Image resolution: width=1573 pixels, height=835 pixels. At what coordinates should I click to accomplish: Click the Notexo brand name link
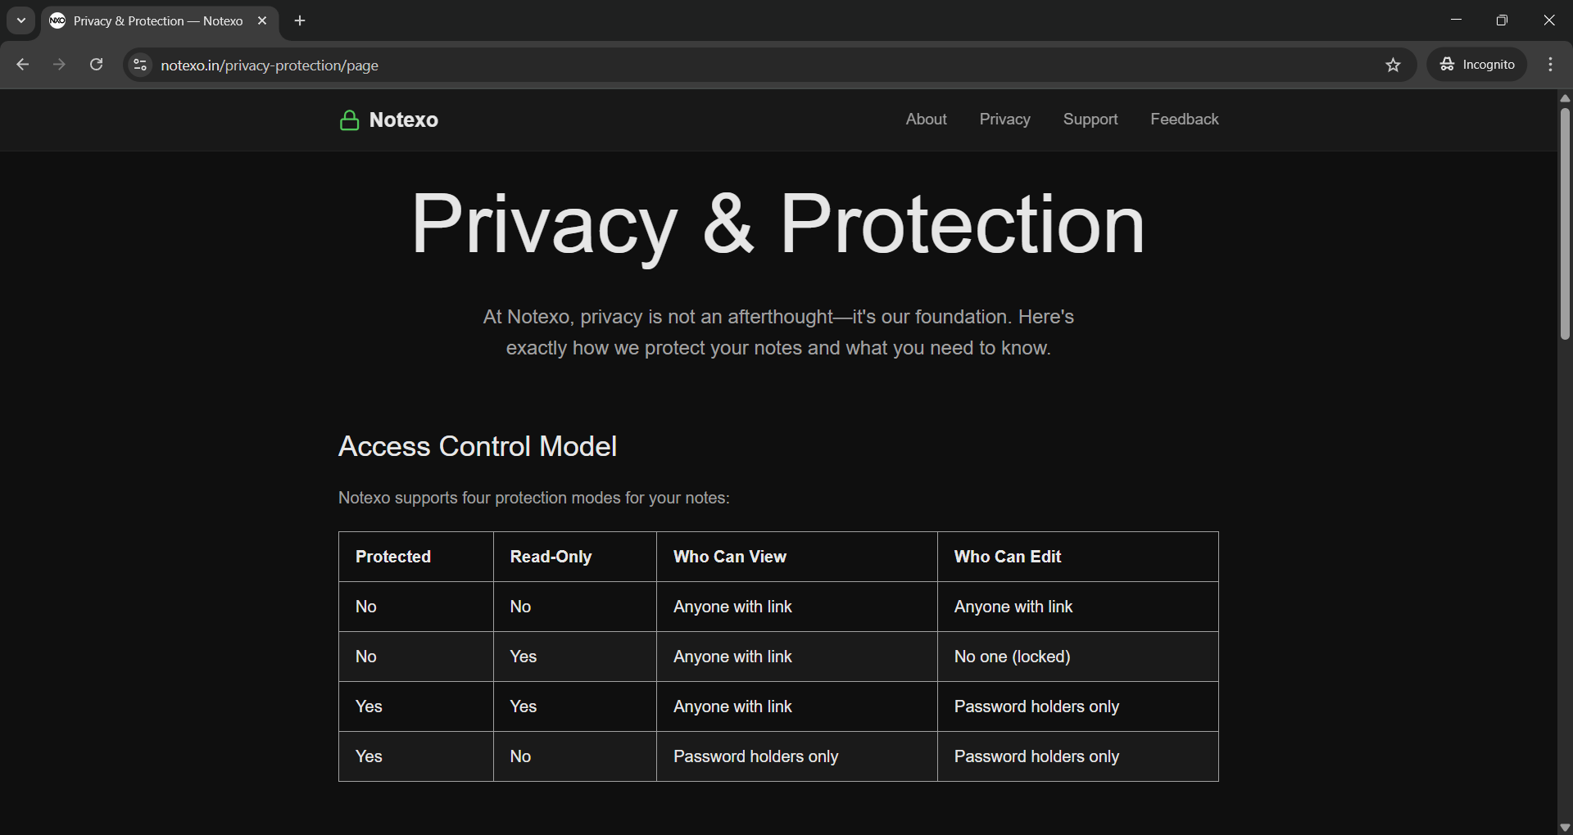(403, 120)
